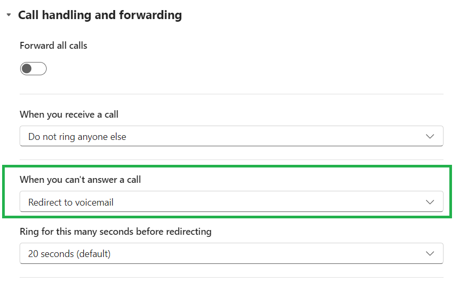Open the "When you can't answer a call" dropdown
Image resolution: width=461 pixels, height=283 pixels.
coord(231,202)
